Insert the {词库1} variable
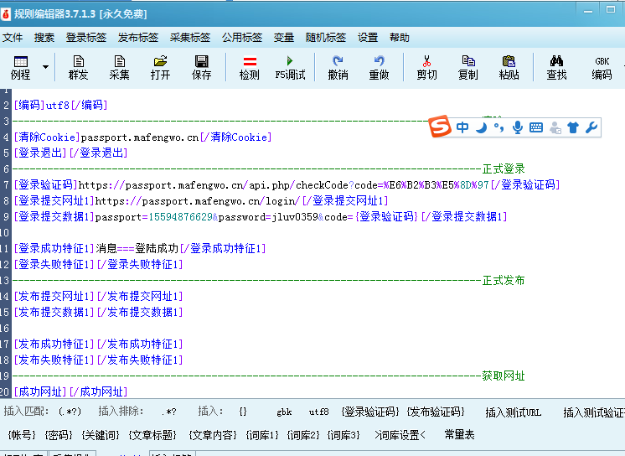Screen dimensions: 625x456 [x=262, y=434]
